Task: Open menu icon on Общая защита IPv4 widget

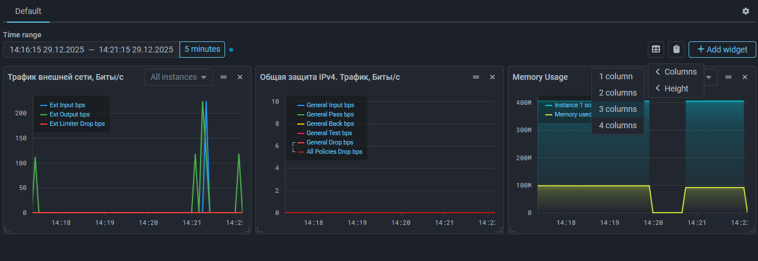Action: pos(476,77)
